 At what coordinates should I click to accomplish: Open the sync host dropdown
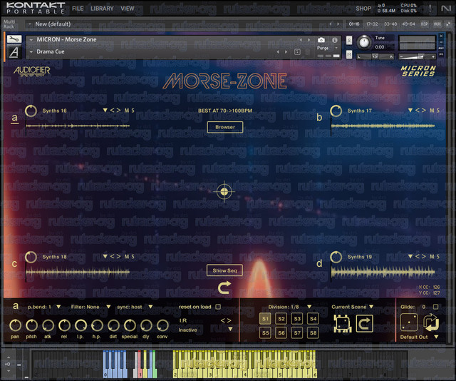[150, 307]
